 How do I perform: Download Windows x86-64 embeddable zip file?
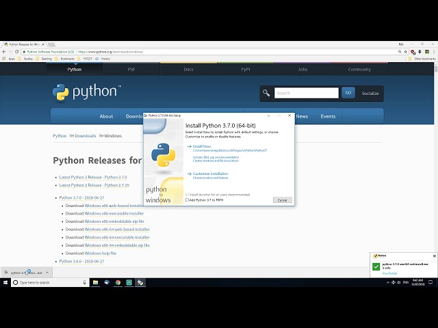point(117,245)
